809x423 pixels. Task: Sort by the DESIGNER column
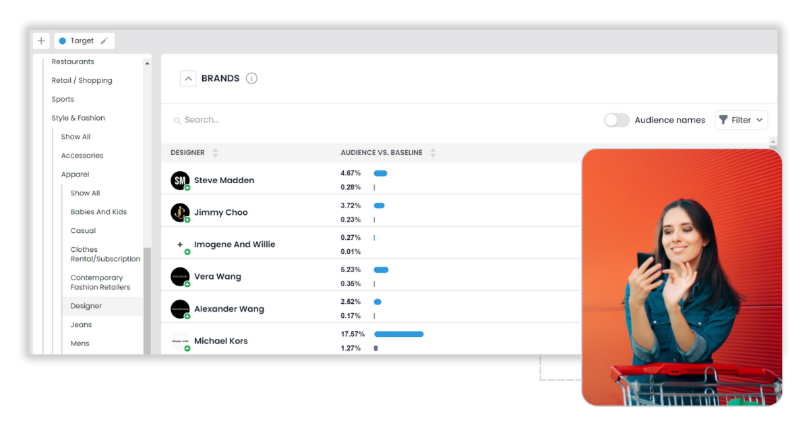tap(194, 153)
